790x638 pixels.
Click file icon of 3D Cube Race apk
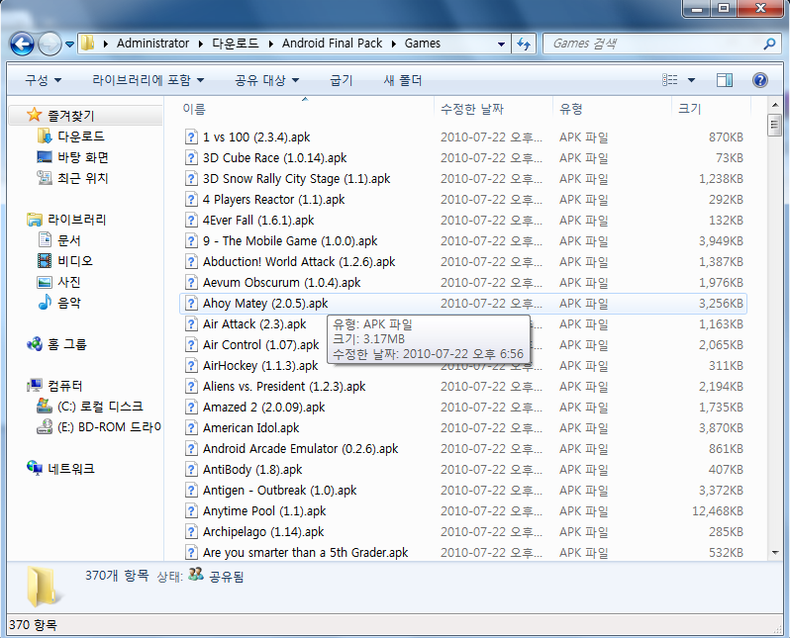[x=191, y=157]
